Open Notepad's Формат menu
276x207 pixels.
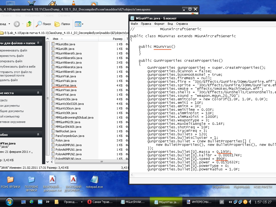[159, 24]
